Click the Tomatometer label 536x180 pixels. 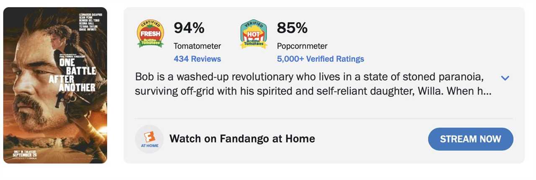pos(197,46)
